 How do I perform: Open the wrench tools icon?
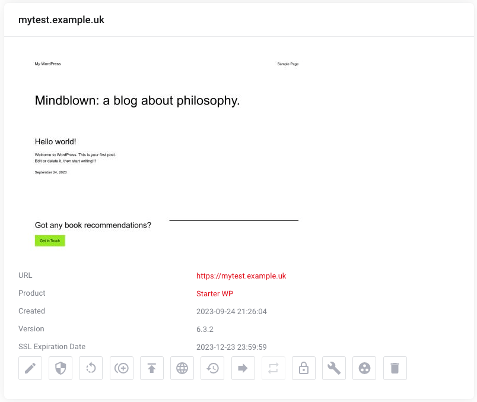pos(334,368)
